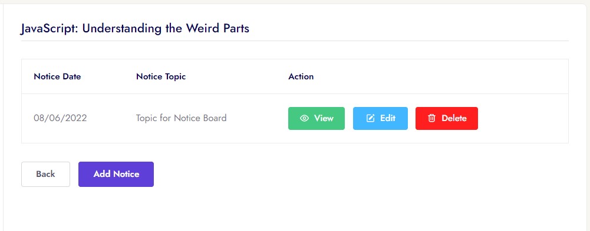Click the word 'Edit' on the blue button
Viewport: 590px width, 231px height.
point(388,119)
